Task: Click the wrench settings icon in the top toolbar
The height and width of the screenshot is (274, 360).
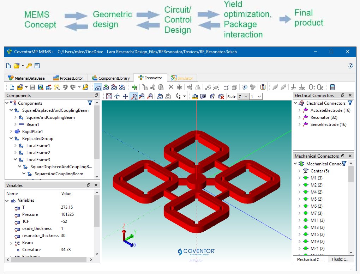Action: (x=29, y=66)
